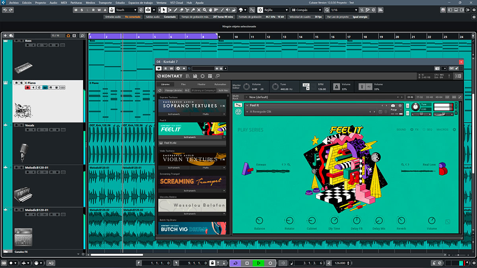Switch to Monitor tab in Kontakt
The height and width of the screenshot is (268, 477).
pos(202,84)
